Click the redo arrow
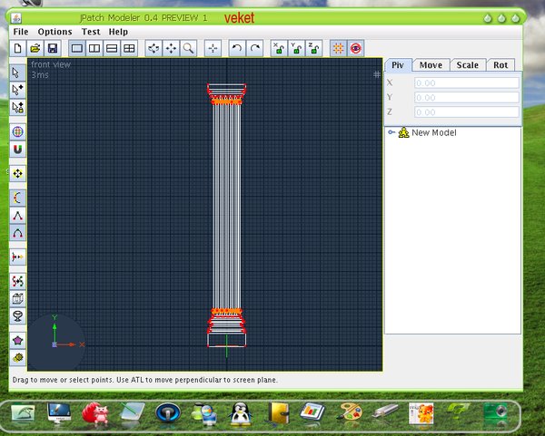545x436 pixels. (x=255, y=47)
